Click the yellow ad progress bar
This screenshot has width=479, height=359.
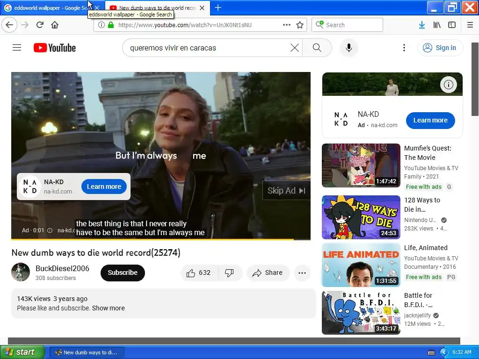pyautogui.click(x=152, y=239)
